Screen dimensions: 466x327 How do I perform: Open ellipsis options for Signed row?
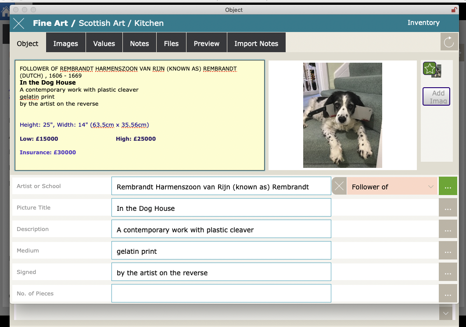[448, 272]
